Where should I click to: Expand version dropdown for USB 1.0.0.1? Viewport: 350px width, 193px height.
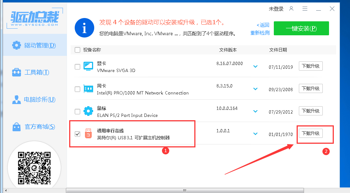point(255,134)
